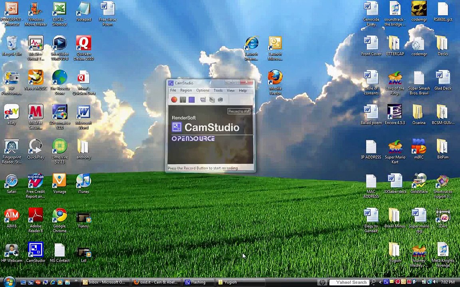Open the File menu in CamStudio
The width and height of the screenshot is (460, 287).
click(x=173, y=90)
